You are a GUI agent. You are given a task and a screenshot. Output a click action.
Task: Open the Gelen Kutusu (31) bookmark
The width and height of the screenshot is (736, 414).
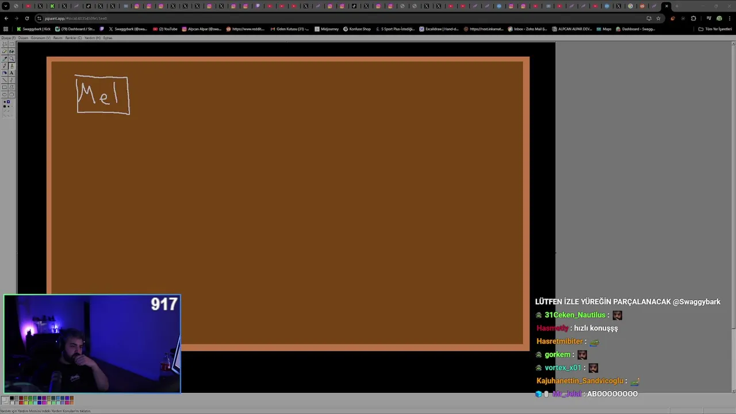pos(290,29)
